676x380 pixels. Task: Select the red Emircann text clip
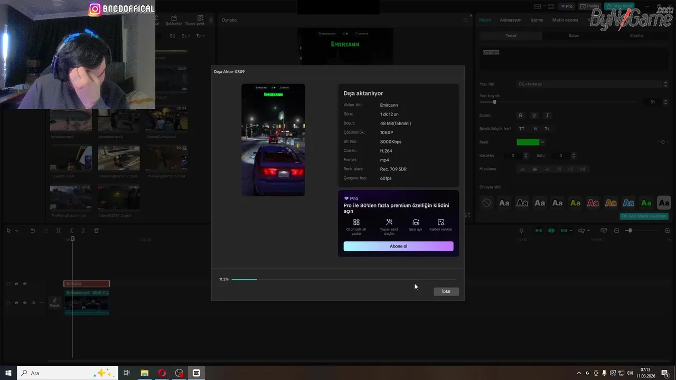tap(87, 284)
